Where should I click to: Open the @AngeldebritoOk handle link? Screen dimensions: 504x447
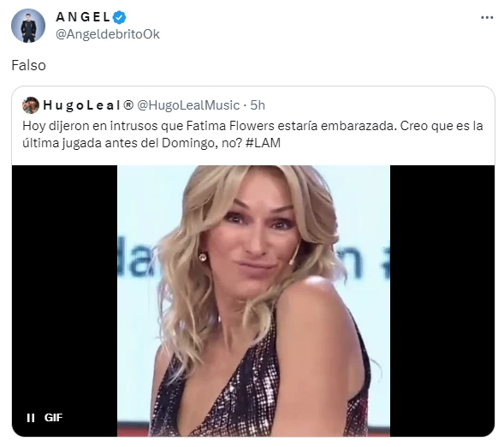point(108,34)
